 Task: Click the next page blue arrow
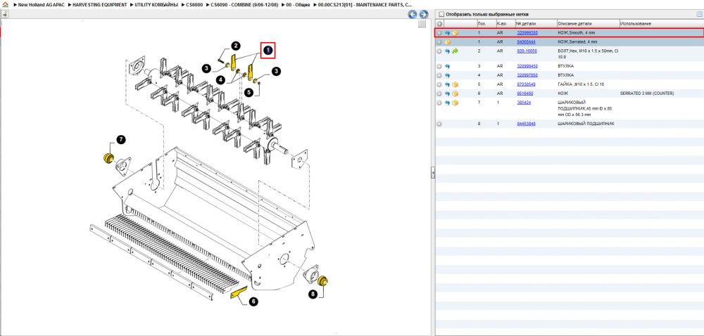pyautogui.click(x=423, y=14)
